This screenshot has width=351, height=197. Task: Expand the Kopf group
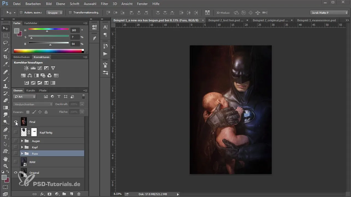[22, 147]
